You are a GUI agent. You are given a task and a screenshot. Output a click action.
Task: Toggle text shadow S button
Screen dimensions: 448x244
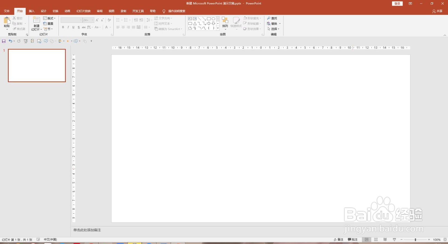[79, 27]
